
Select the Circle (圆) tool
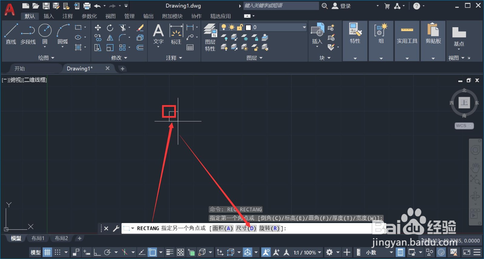45,34
